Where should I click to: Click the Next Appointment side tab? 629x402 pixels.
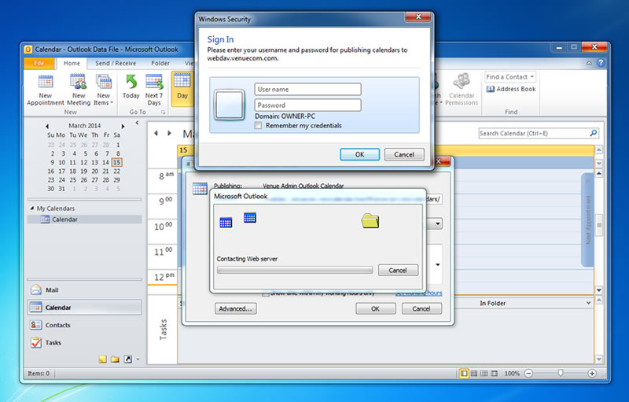[587, 219]
